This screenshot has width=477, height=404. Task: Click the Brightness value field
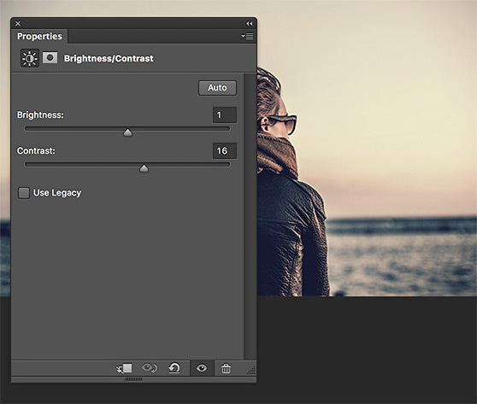[225, 115]
